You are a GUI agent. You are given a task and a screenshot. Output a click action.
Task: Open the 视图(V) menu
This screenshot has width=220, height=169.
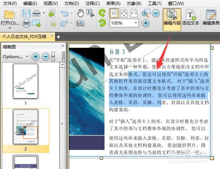(x=51, y=3)
